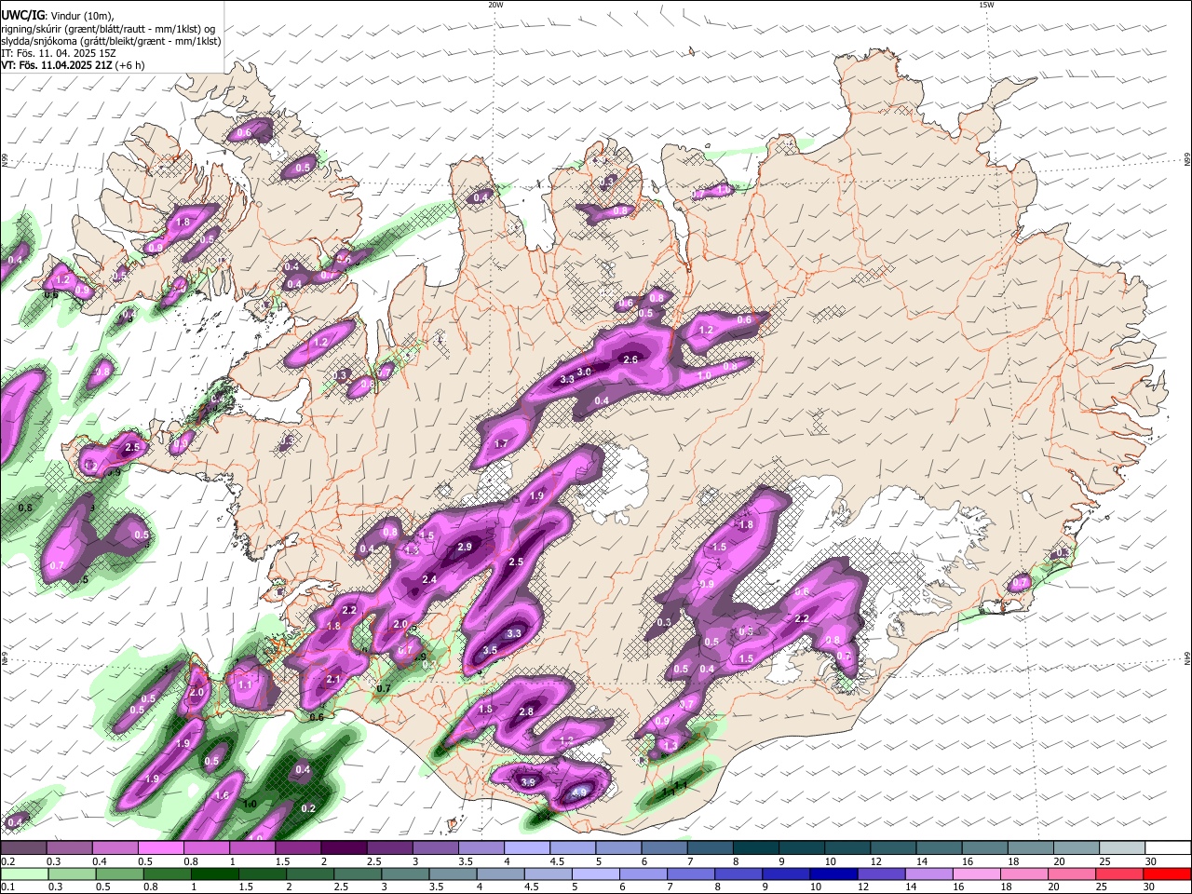Pick the red swatch ending the rain legend
Image resolution: width=1192 pixels, height=894 pixels.
[1167, 874]
